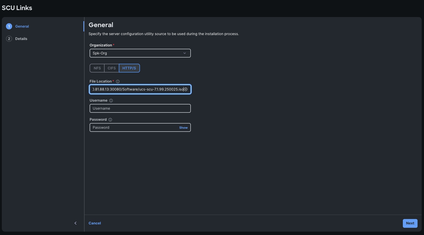The height and width of the screenshot is (235, 424).
Task: Click the Username info icon
Action: pyautogui.click(x=111, y=101)
